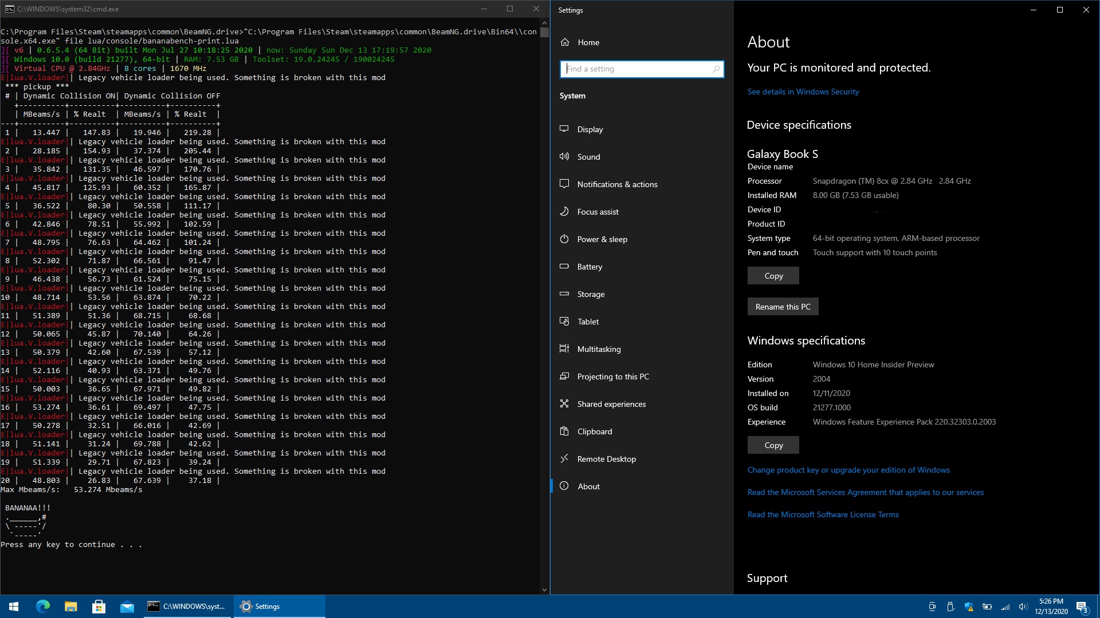1100x618 pixels.
Task: Open Clipboard settings
Action: [594, 431]
